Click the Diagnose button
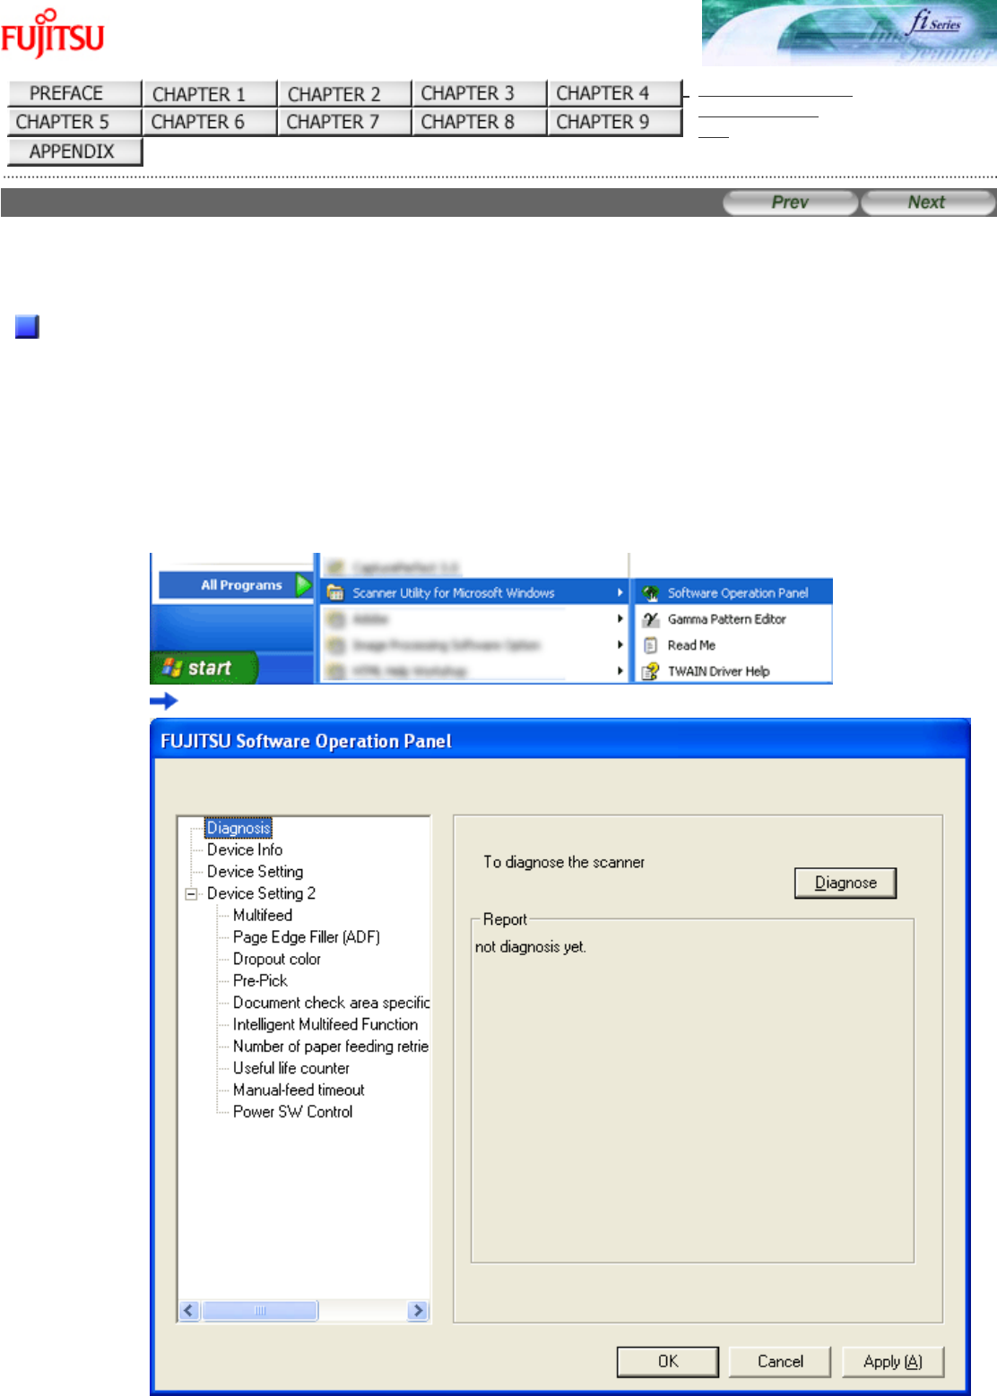This screenshot has height=1396, width=997. (x=845, y=883)
